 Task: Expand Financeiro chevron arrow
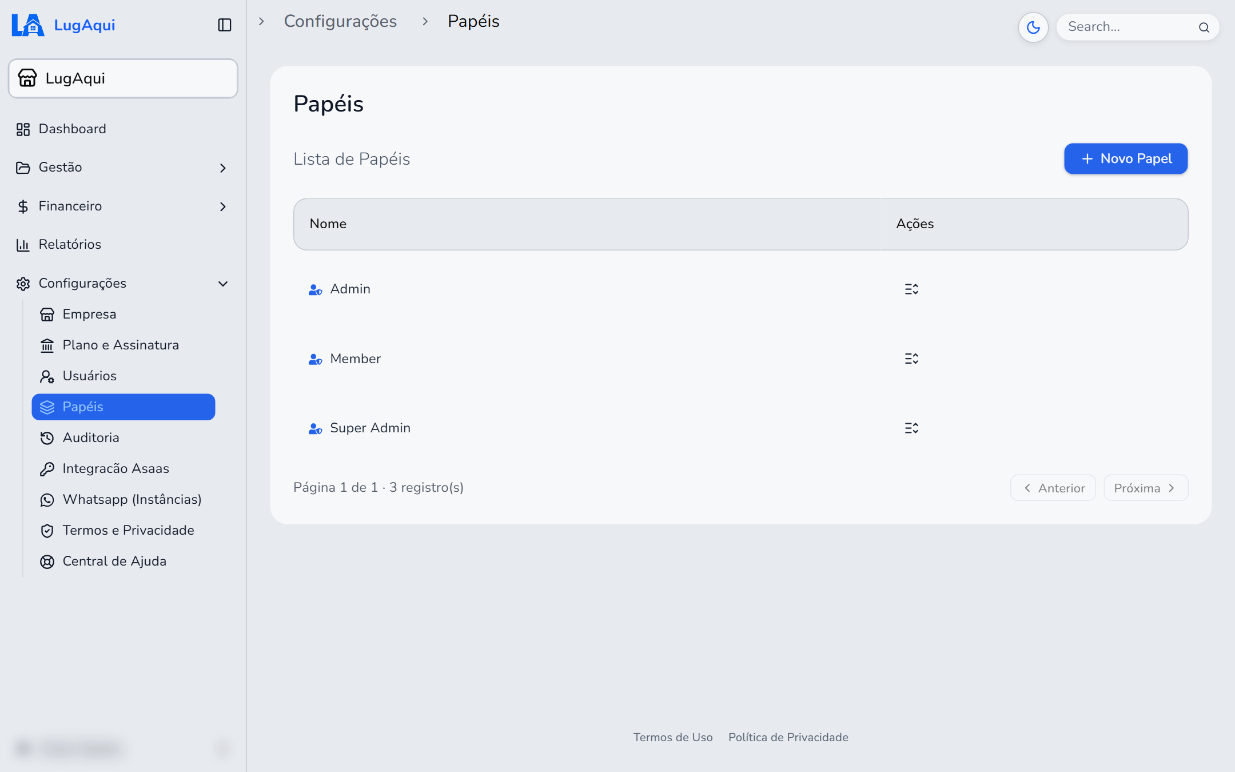pyautogui.click(x=223, y=206)
